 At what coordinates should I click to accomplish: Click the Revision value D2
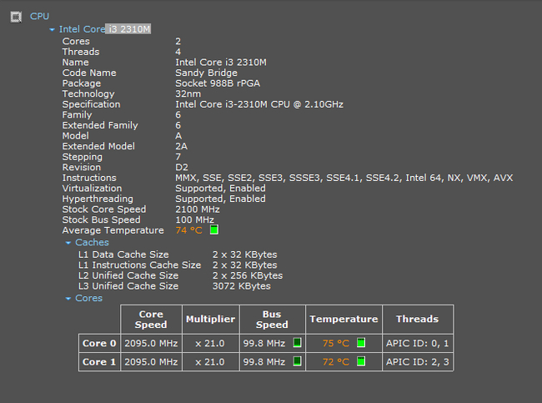(x=182, y=168)
